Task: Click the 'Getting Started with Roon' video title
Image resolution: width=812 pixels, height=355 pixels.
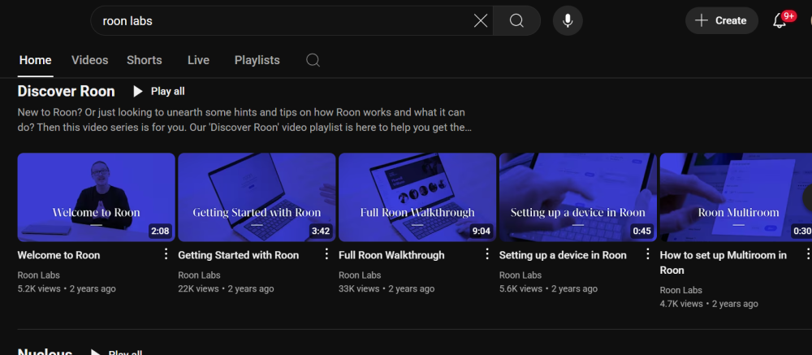Action: click(x=238, y=255)
